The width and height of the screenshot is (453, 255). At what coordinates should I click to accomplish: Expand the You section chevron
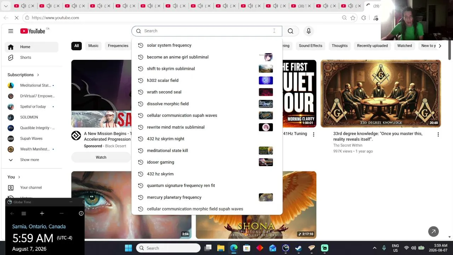tap(19, 177)
